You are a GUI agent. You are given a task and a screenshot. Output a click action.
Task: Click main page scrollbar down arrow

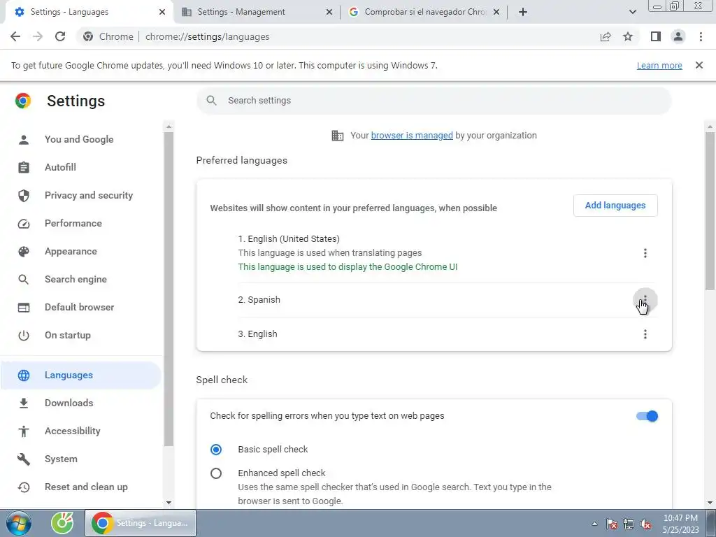tap(710, 503)
